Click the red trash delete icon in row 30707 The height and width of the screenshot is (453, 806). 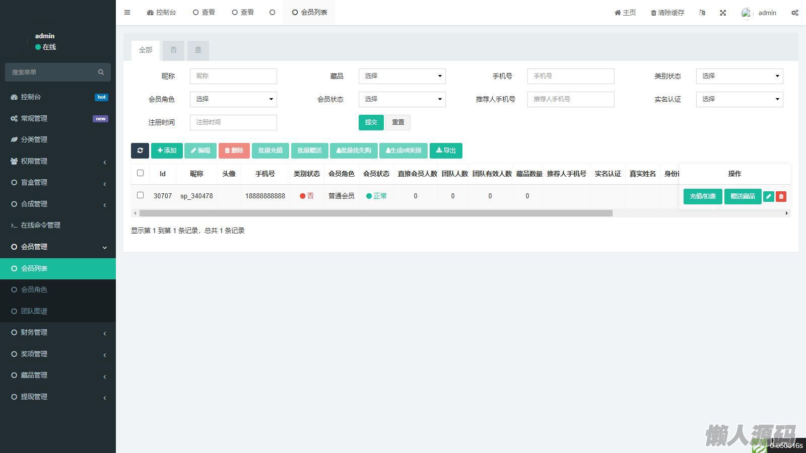tap(781, 196)
